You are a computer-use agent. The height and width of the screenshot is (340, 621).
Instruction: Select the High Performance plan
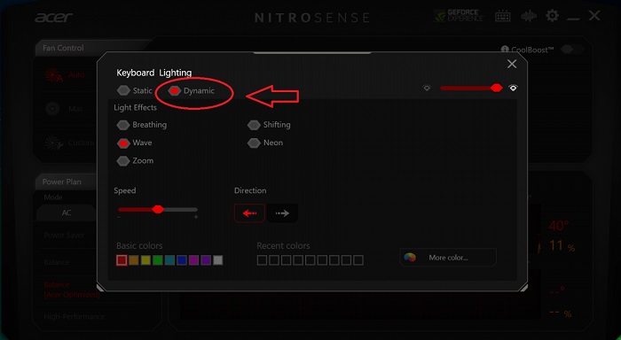74,317
